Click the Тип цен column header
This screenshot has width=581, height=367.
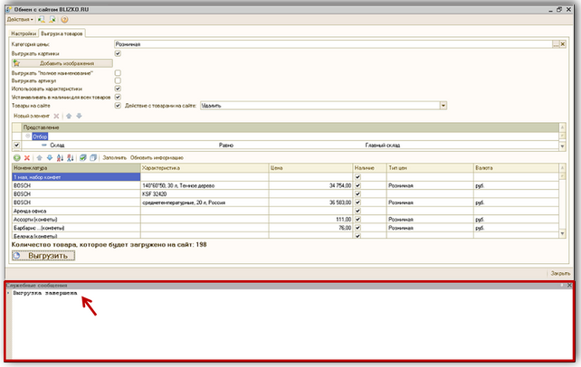[x=430, y=168]
